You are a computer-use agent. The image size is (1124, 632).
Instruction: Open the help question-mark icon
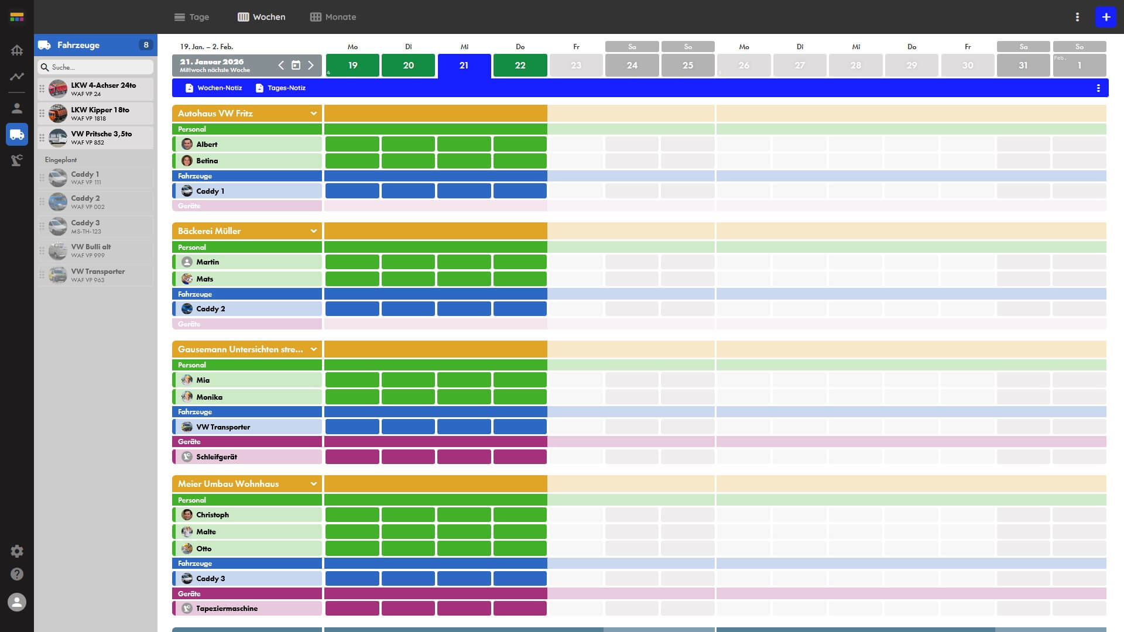pos(17,574)
